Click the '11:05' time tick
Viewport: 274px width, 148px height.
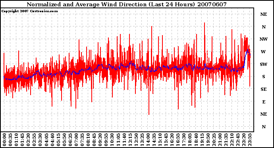pos(118,140)
